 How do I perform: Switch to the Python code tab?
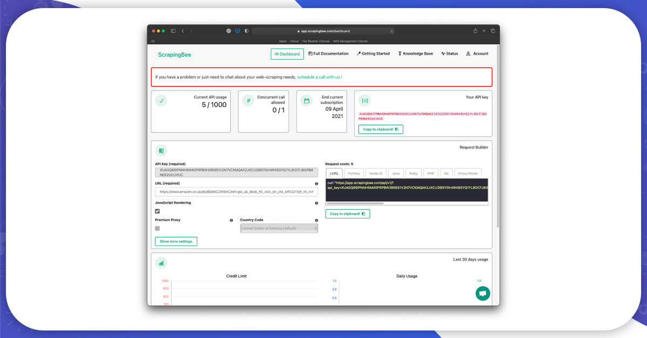pos(354,173)
